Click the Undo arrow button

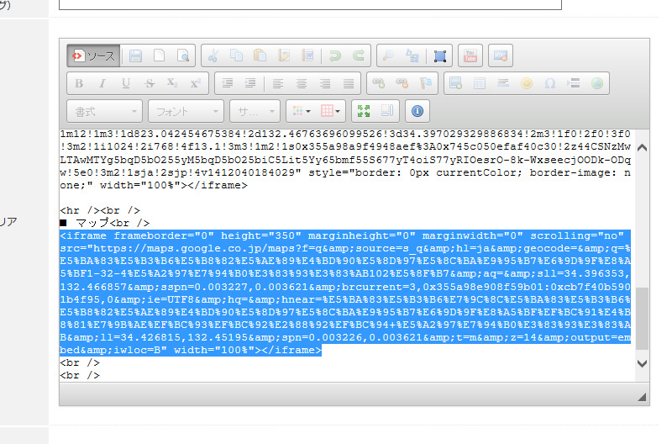click(334, 55)
